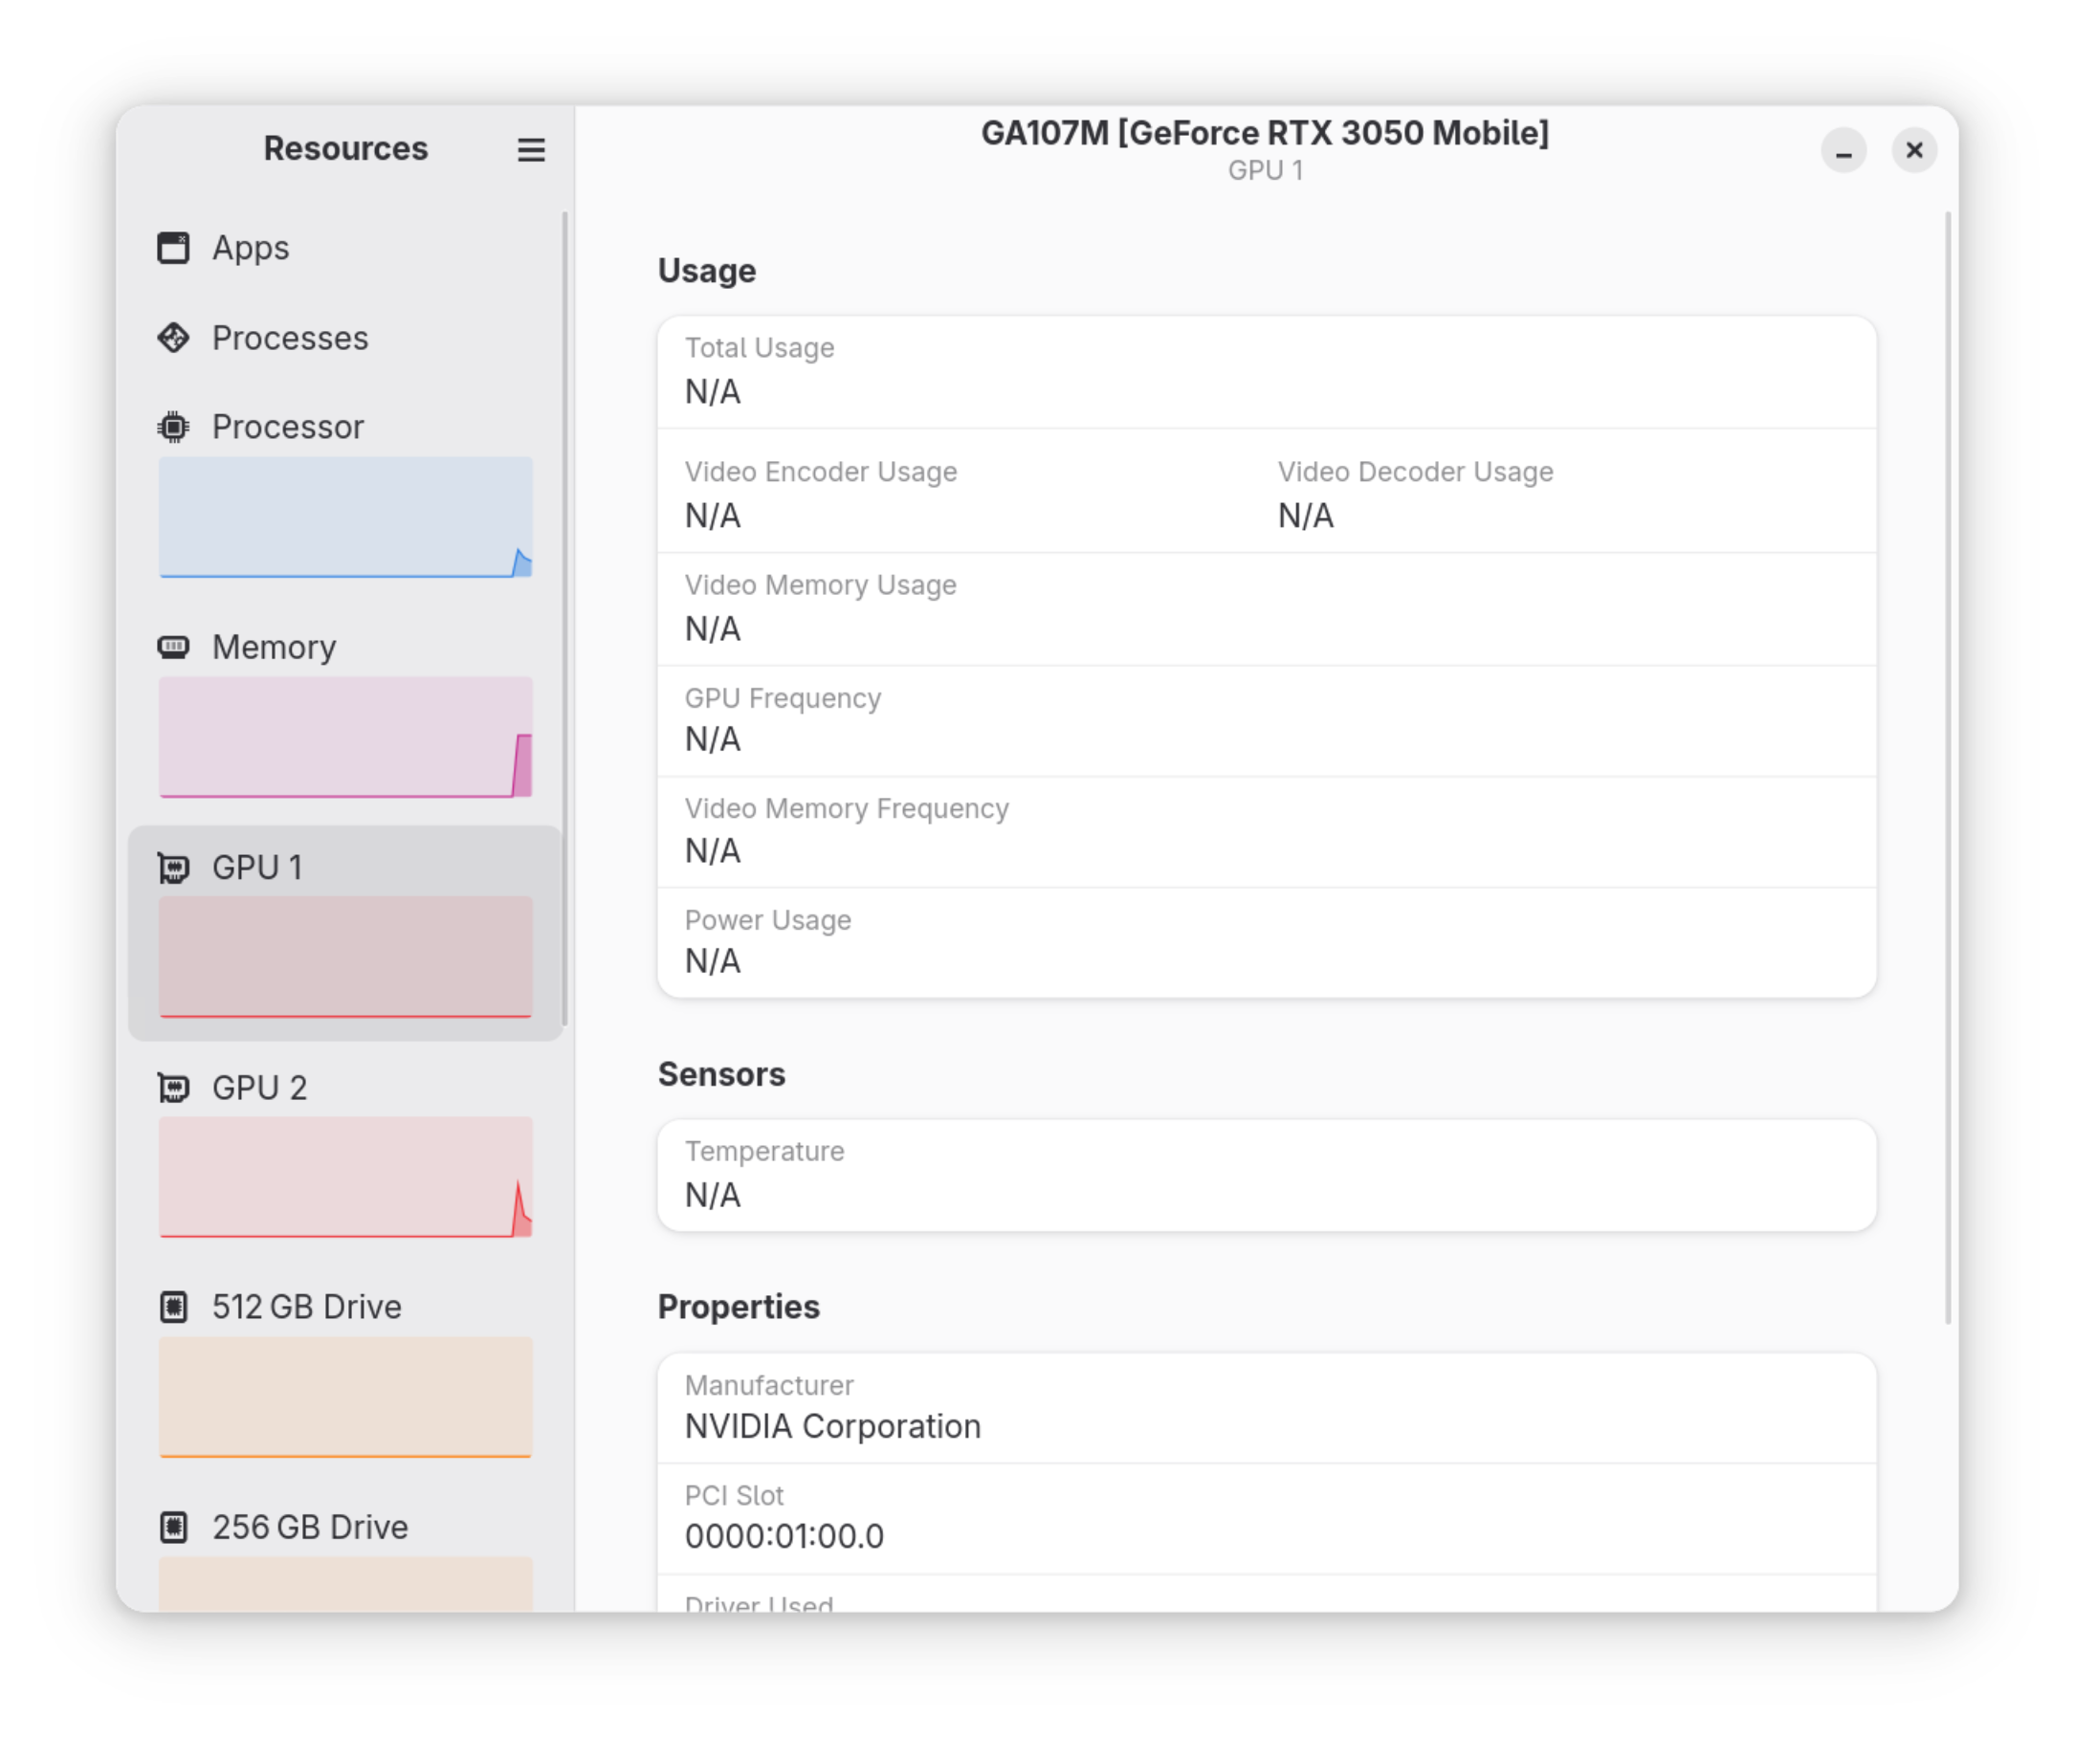Open the hamburger main menu

point(531,149)
